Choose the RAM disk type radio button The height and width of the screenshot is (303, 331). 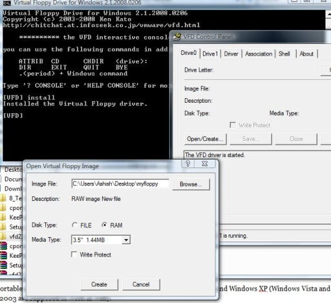click(x=104, y=225)
